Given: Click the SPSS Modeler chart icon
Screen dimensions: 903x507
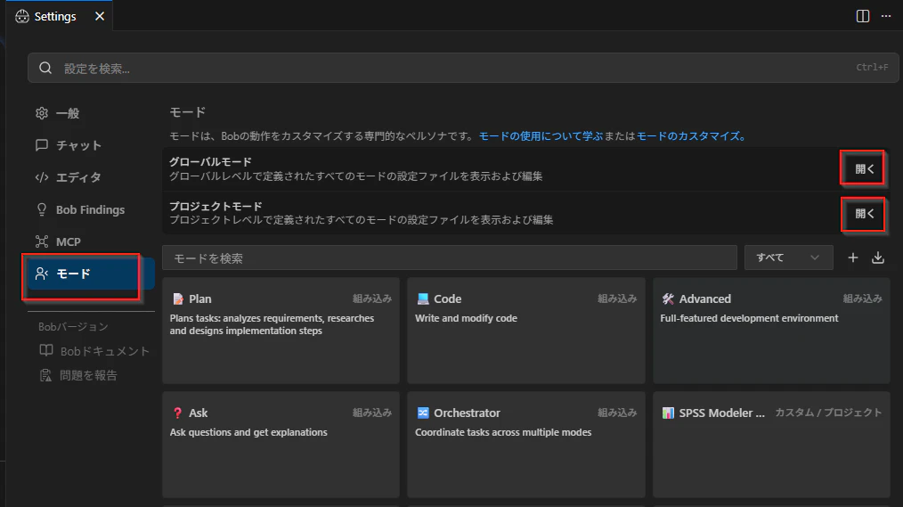Looking at the screenshot, I should pos(668,413).
